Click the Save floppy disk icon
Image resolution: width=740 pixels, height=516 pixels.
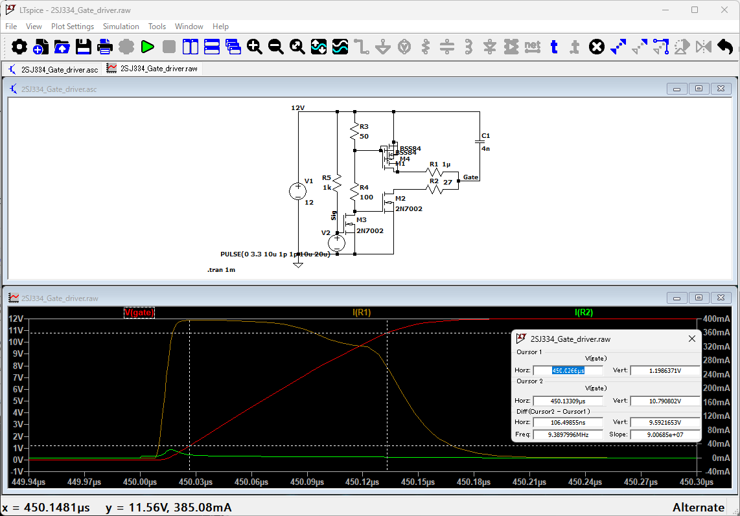84,47
